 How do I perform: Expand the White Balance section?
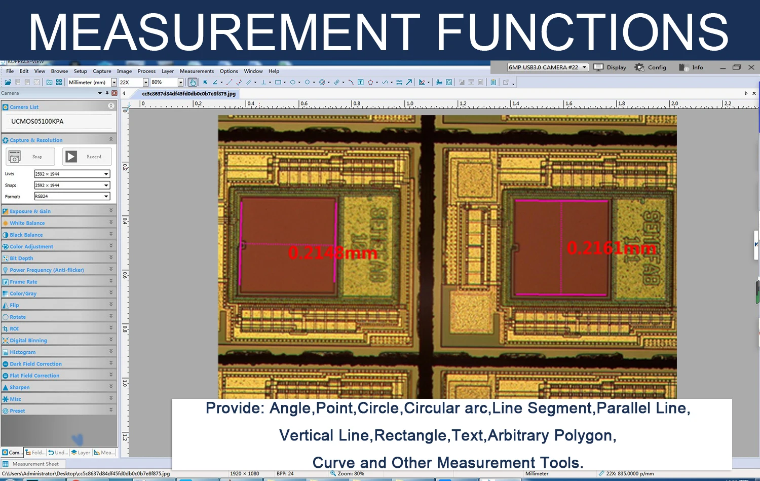click(x=59, y=223)
